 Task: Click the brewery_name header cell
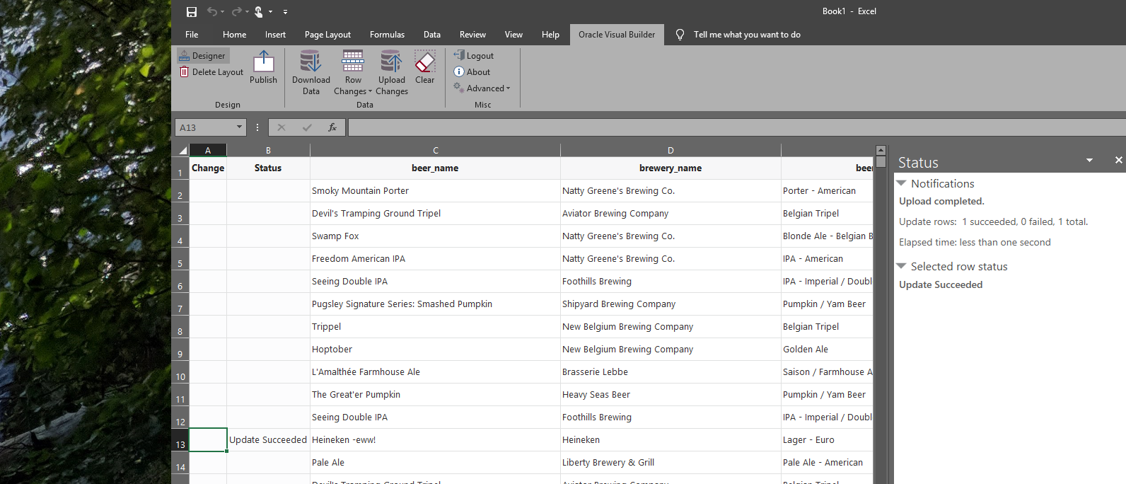coord(671,168)
